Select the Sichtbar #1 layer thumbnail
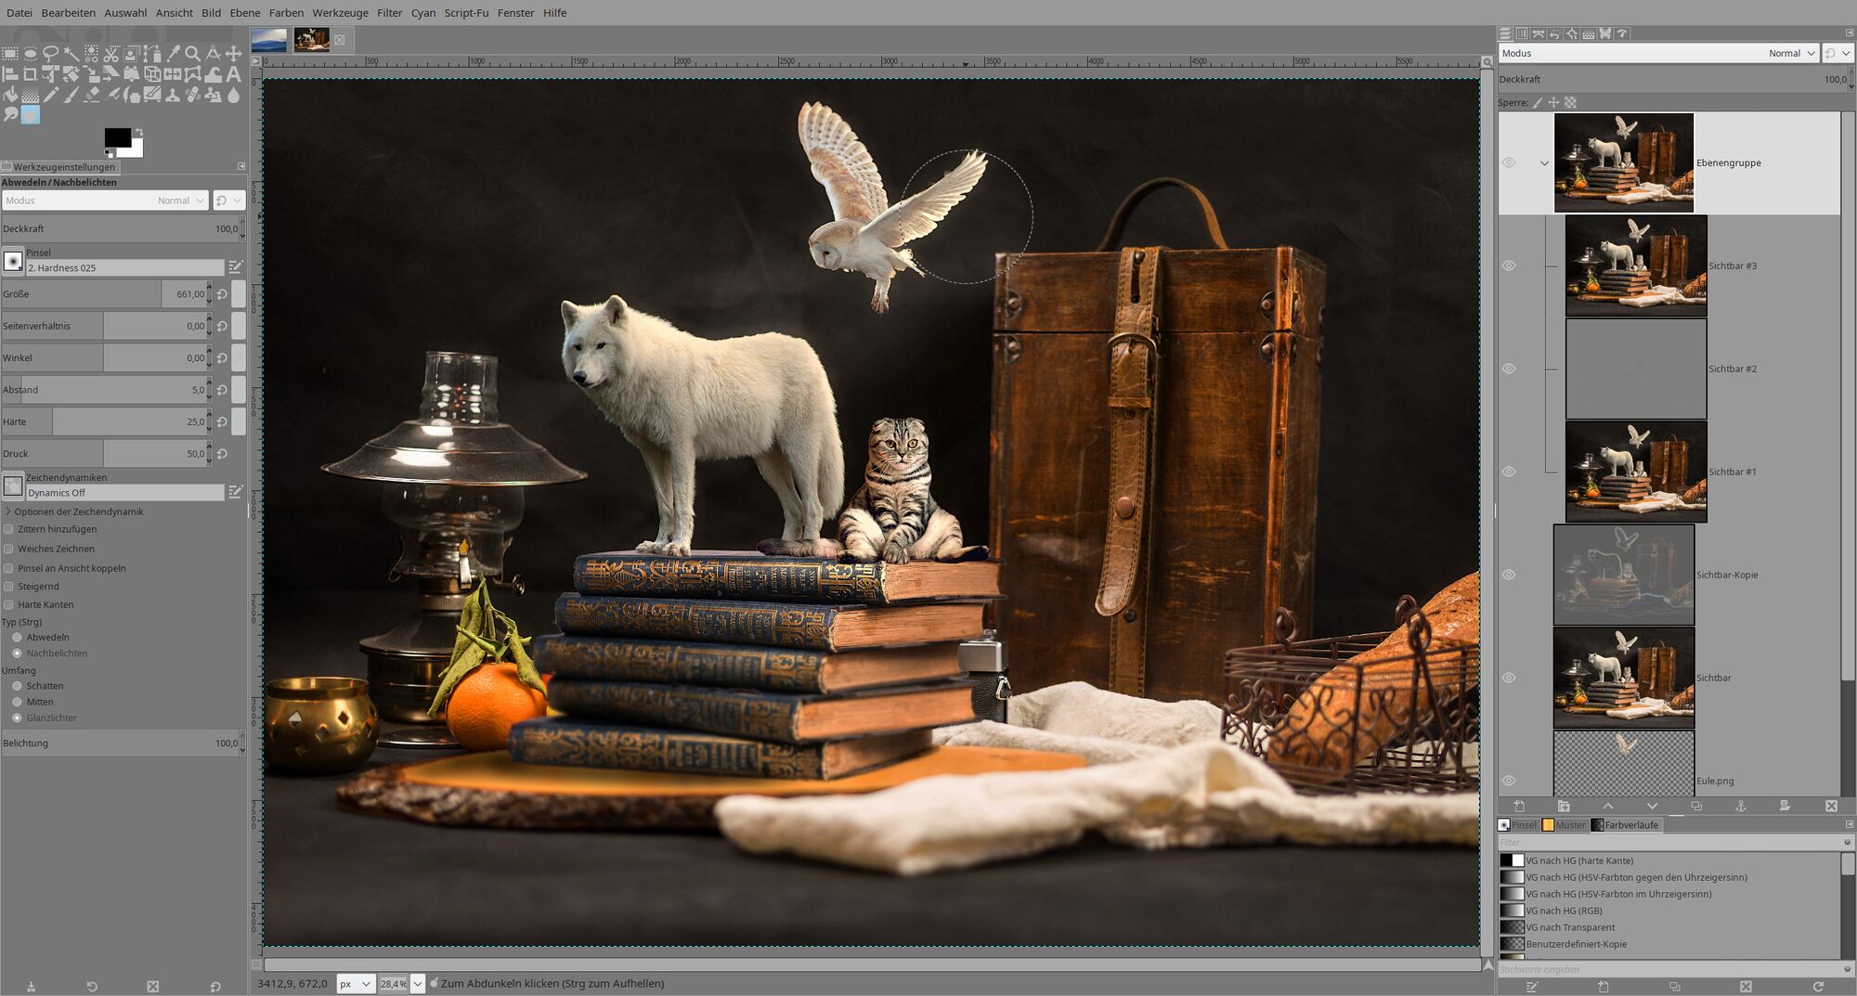The image size is (1857, 996). point(1636,472)
